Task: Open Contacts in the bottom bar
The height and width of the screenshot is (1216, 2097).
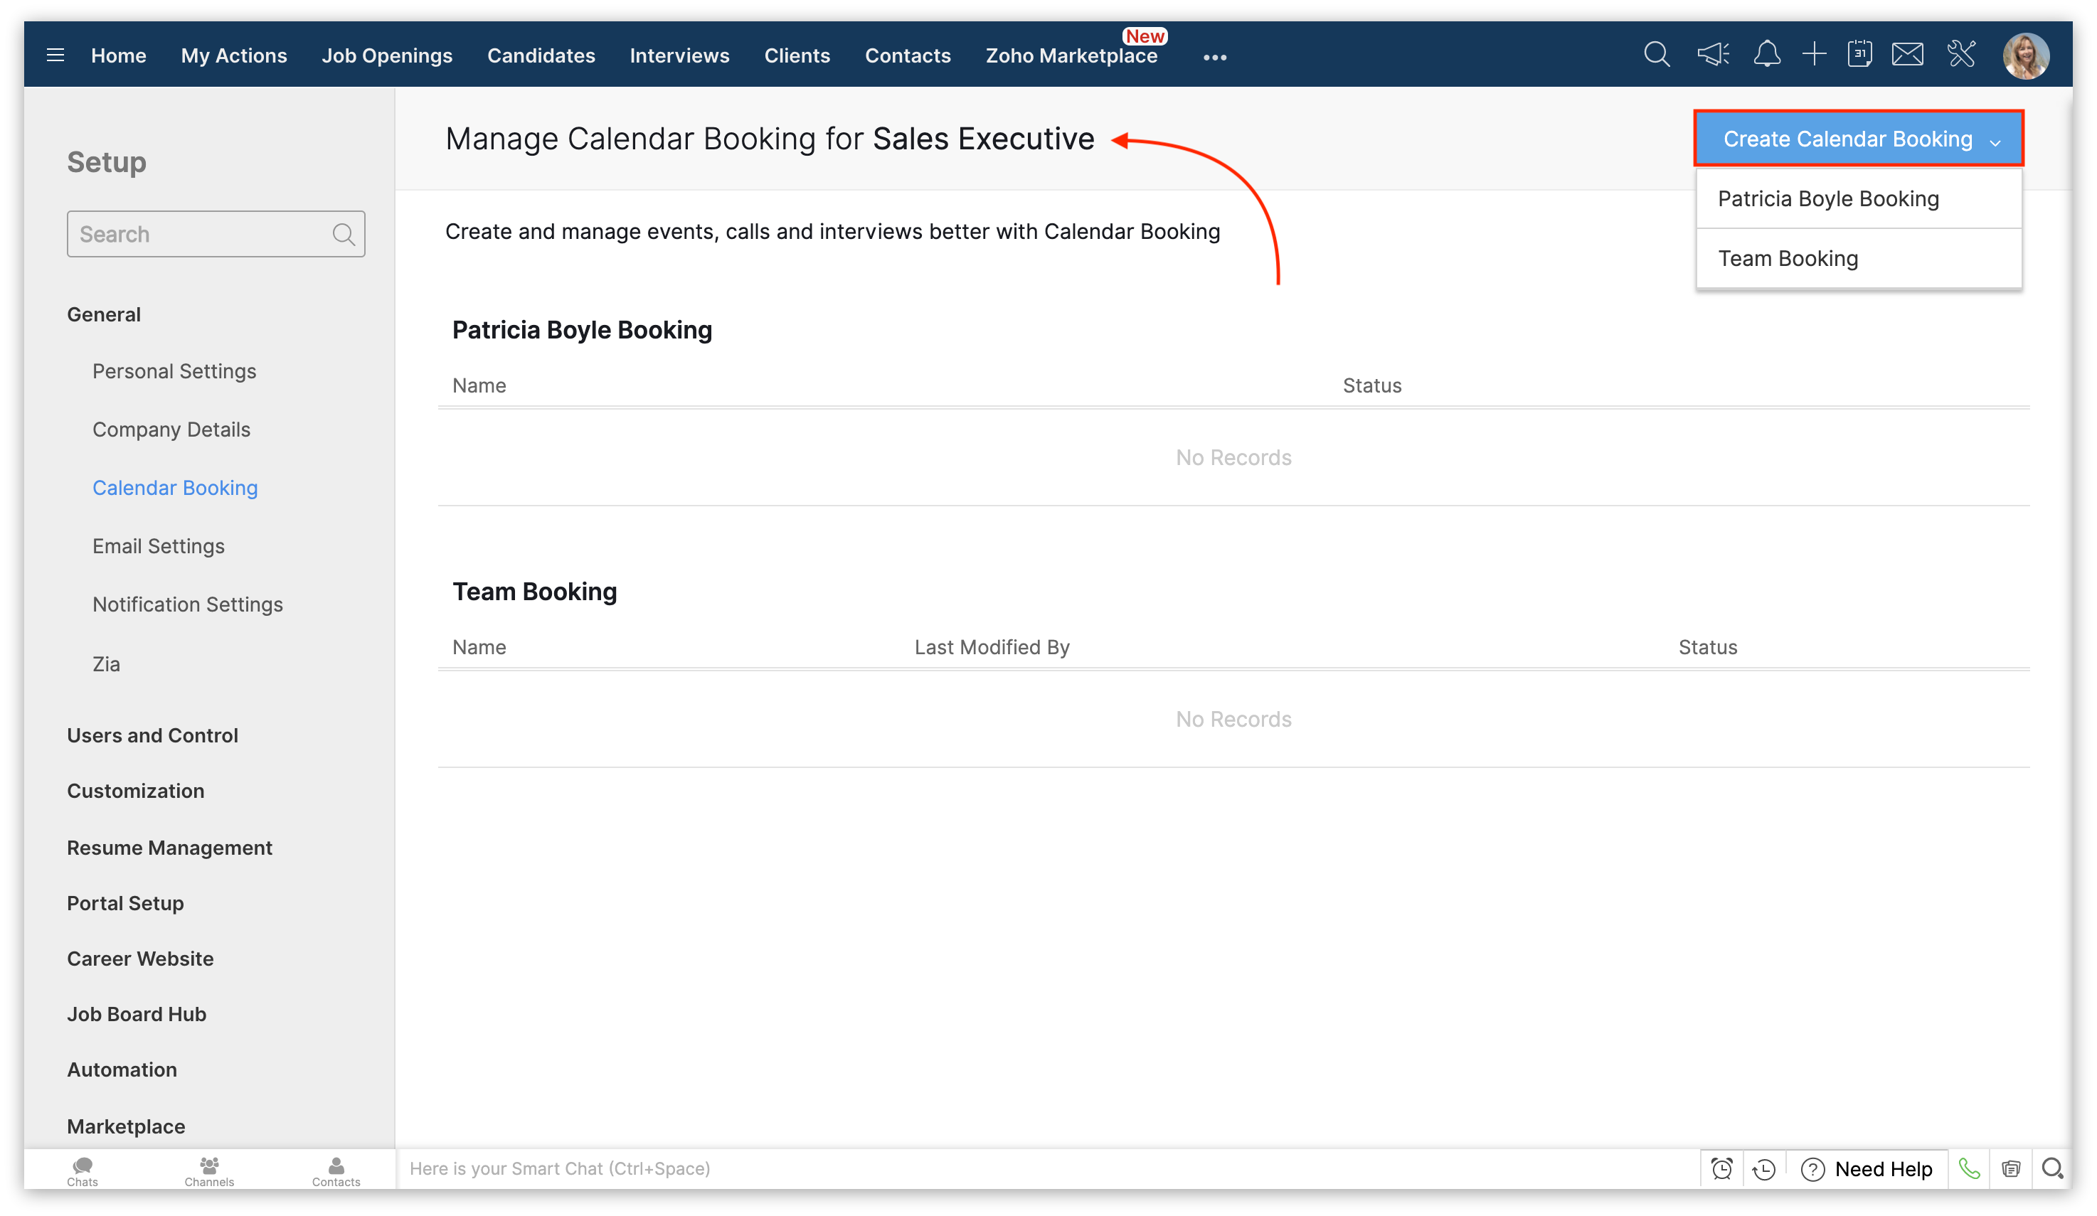Action: click(336, 1170)
